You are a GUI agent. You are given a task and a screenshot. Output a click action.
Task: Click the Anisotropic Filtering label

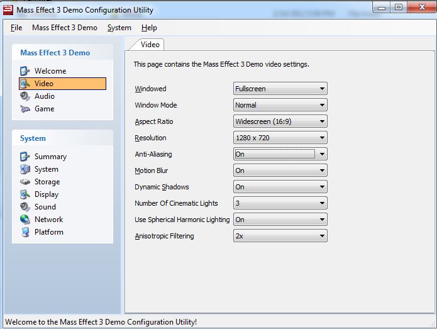(164, 236)
